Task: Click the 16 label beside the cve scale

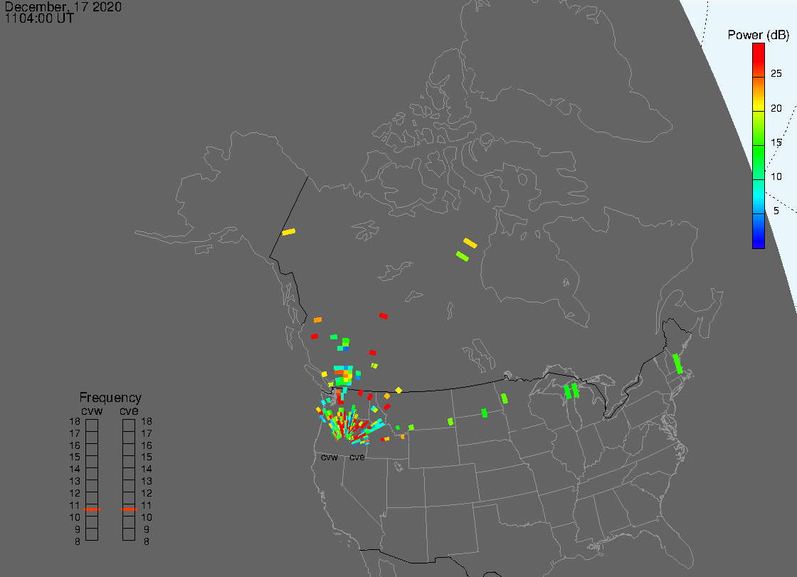Action: click(147, 445)
